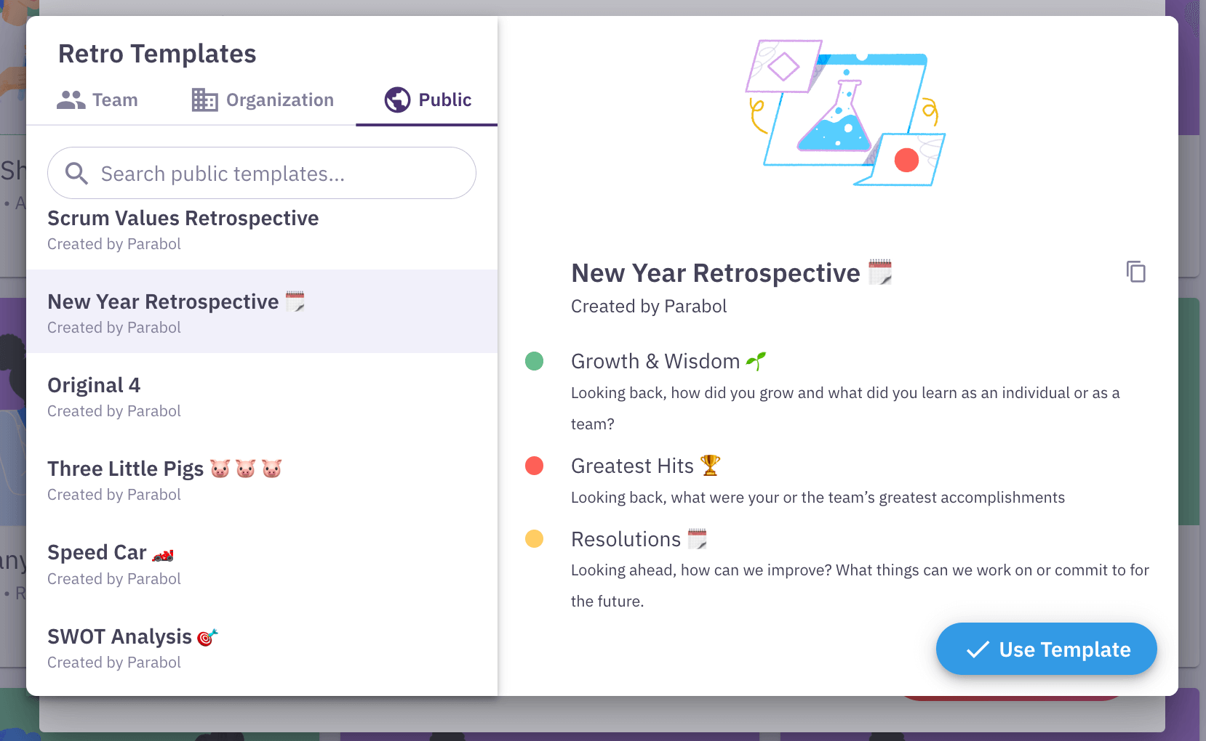
Task: Select Scrum Values Retrospective template
Action: 183,230
